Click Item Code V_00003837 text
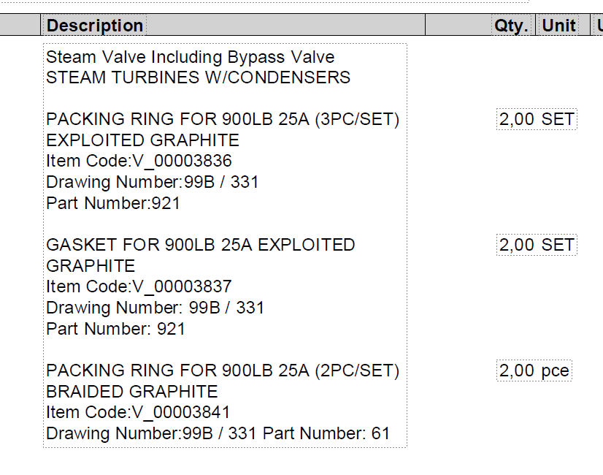The height and width of the screenshot is (475, 603). pyautogui.click(x=139, y=286)
